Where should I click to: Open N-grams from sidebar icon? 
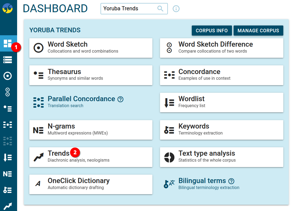pos(8,174)
